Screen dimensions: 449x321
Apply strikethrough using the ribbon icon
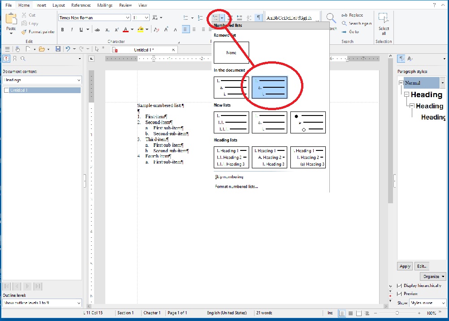[97, 30]
